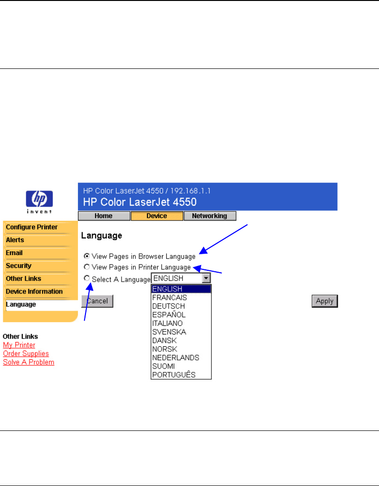Select View Pages in Browser Language radio

[87, 256]
